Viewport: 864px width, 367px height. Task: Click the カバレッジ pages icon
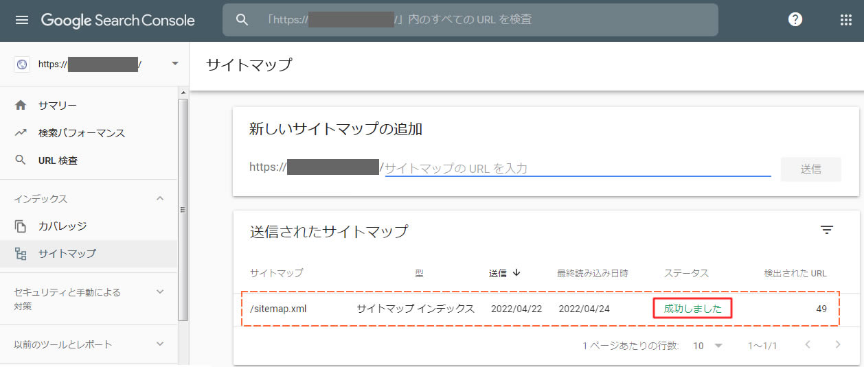pyautogui.click(x=21, y=226)
